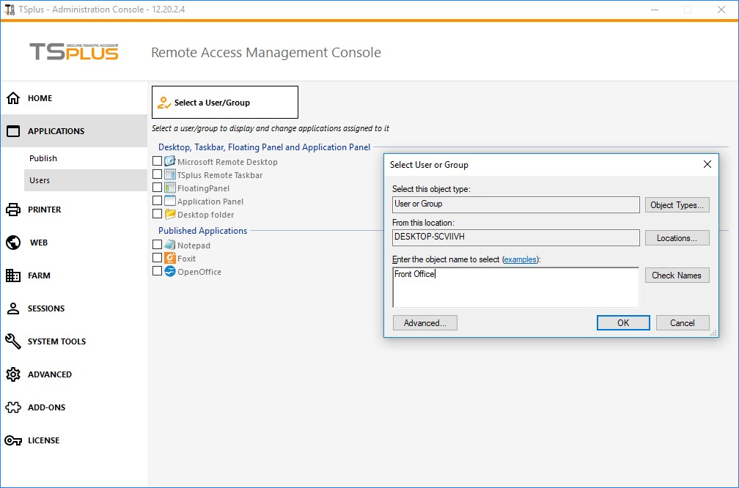Click the Advanced gear icon
Image resolution: width=739 pixels, height=488 pixels.
click(13, 374)
